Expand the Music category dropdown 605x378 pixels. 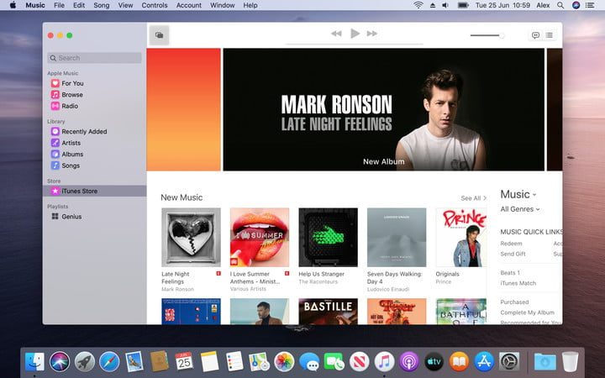tap(518, 194)
